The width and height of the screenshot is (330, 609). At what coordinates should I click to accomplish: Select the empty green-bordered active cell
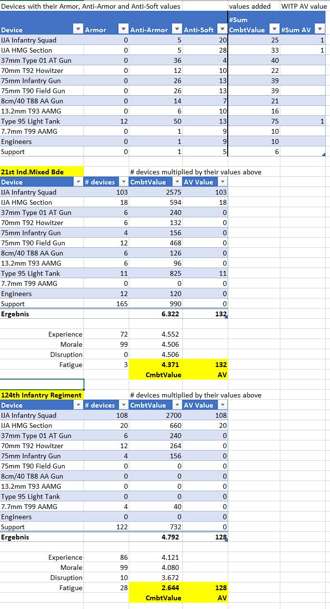(x=42, y=384)
